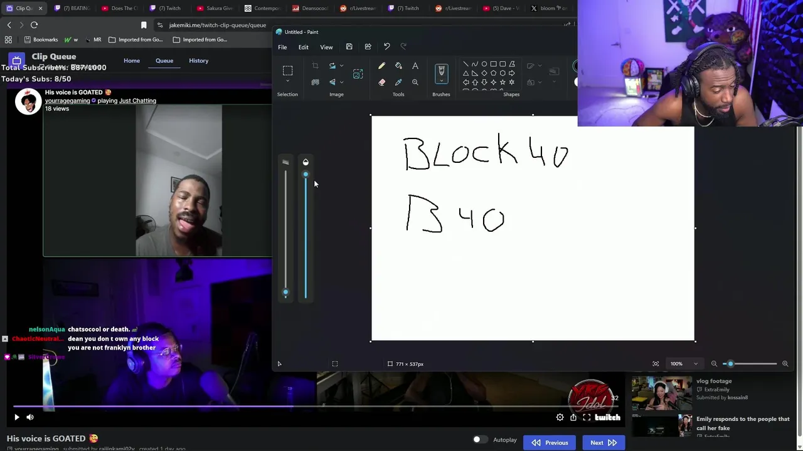803x451 pixels.
Task: Choose the diamond shape
Action: [x=484, y=73]
